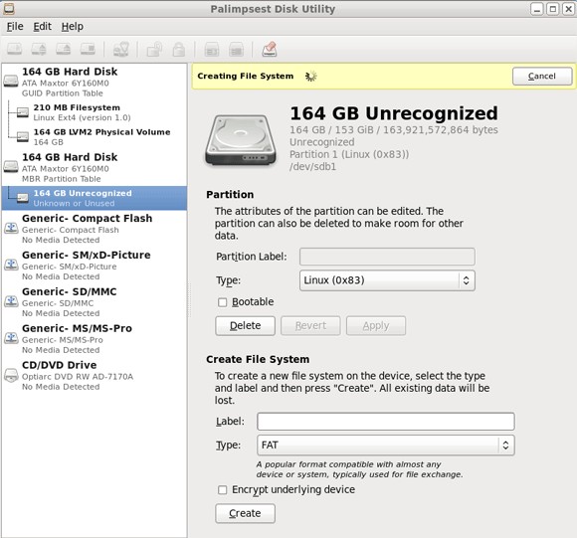Click the Palimpsest app icon in the title bar
The image size is (577, 538).
point(9,9)
